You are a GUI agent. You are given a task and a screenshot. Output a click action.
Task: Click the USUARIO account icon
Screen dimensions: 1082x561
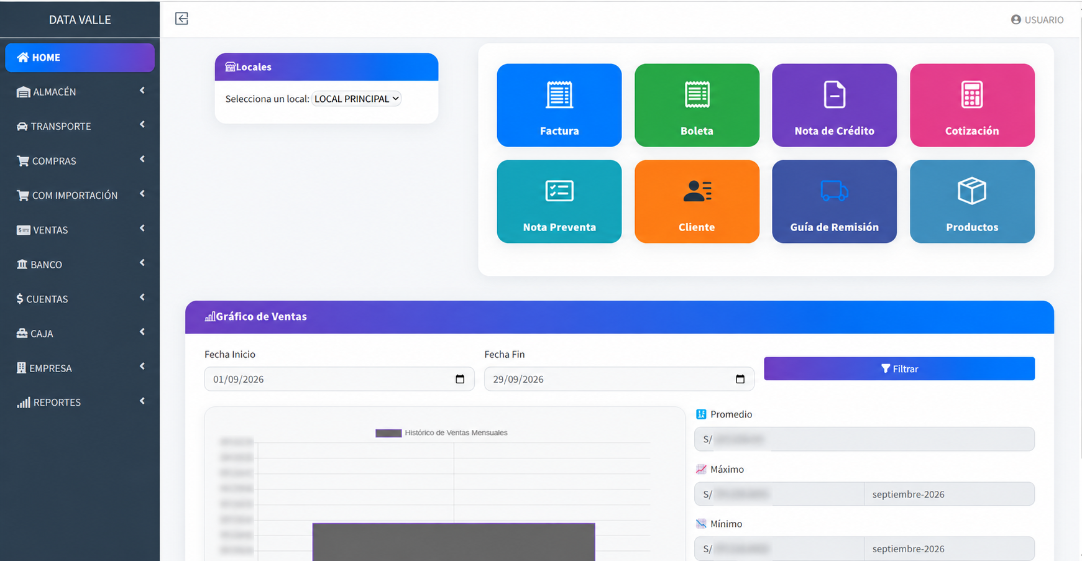(1016, 20)
